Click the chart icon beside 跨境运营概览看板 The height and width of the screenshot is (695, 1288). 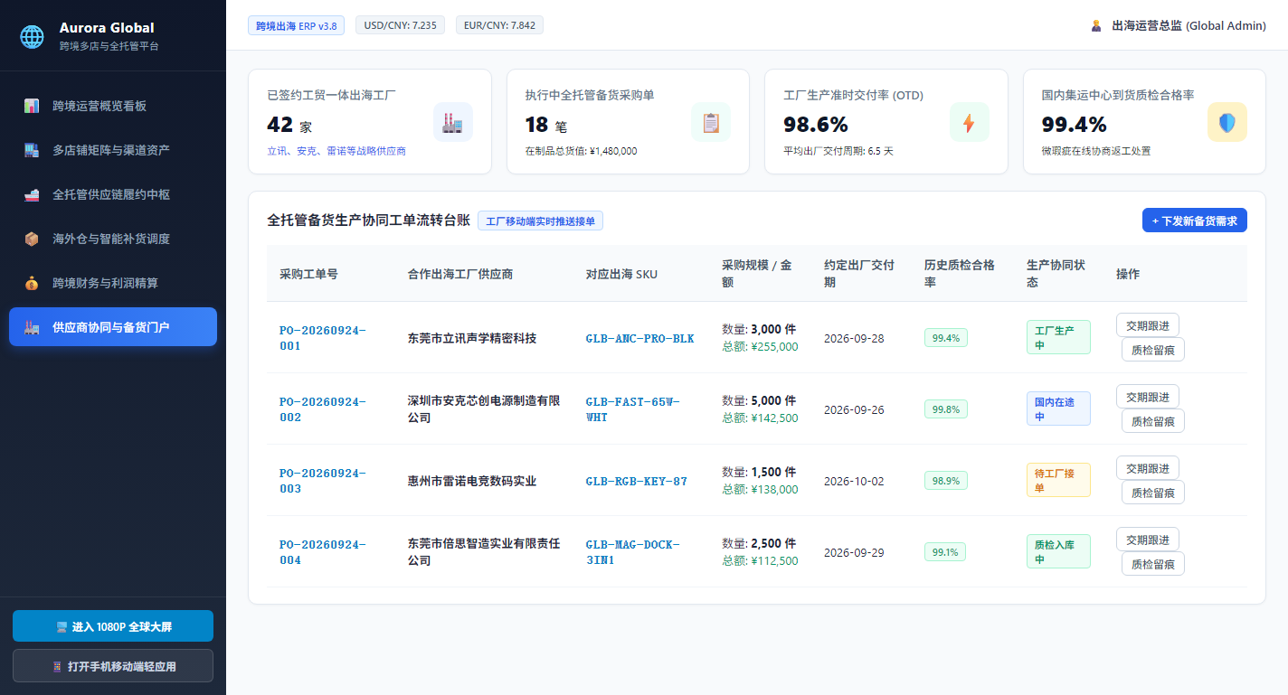(x=32, y=106)
